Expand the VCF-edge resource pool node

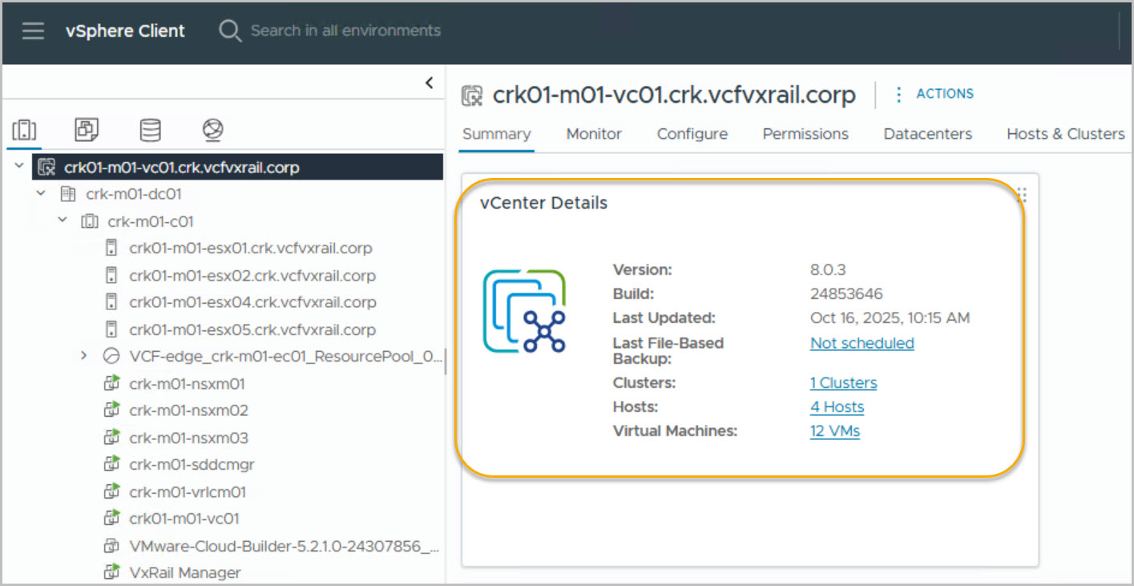click(84, 357)
